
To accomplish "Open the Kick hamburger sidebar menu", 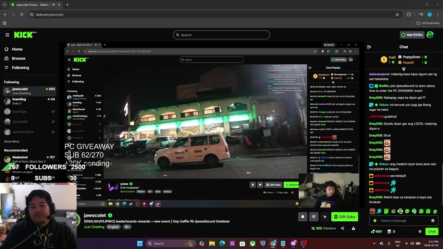I will (x=7, y=35).
